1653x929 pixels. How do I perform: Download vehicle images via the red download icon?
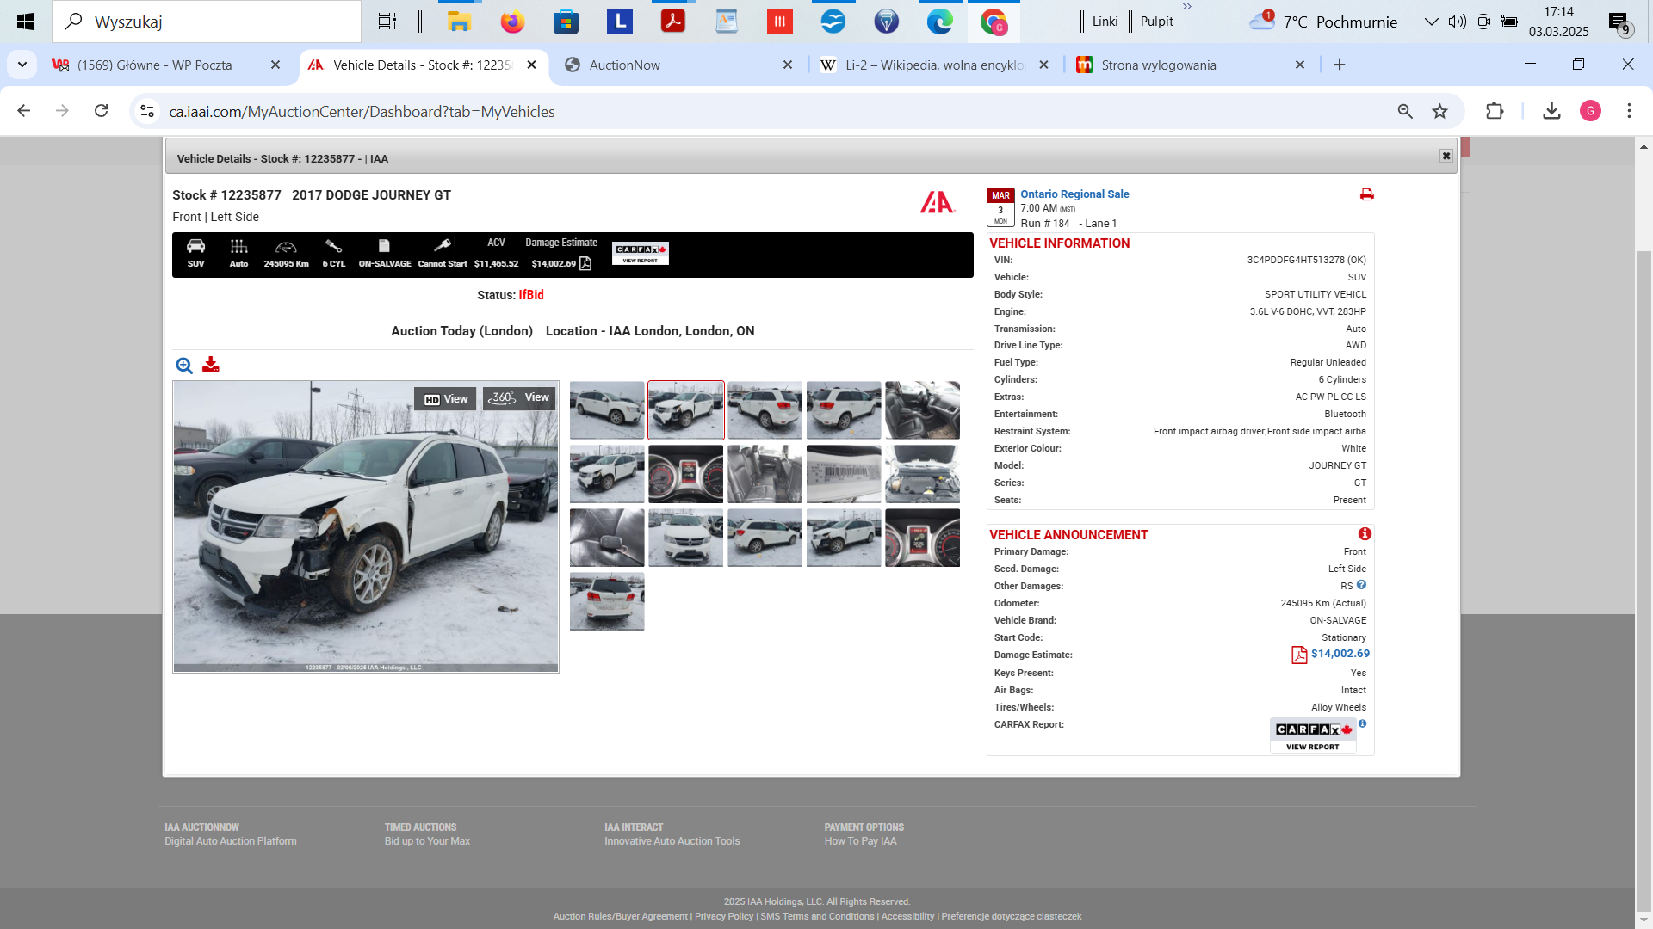211,365
